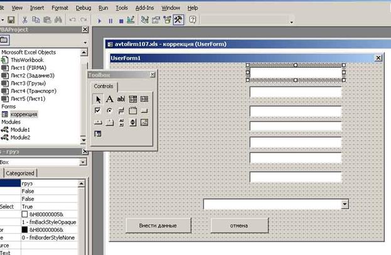Click the Внести данные button
The height and width of the screenshot is (255, 391).
[x=158, y=225]
